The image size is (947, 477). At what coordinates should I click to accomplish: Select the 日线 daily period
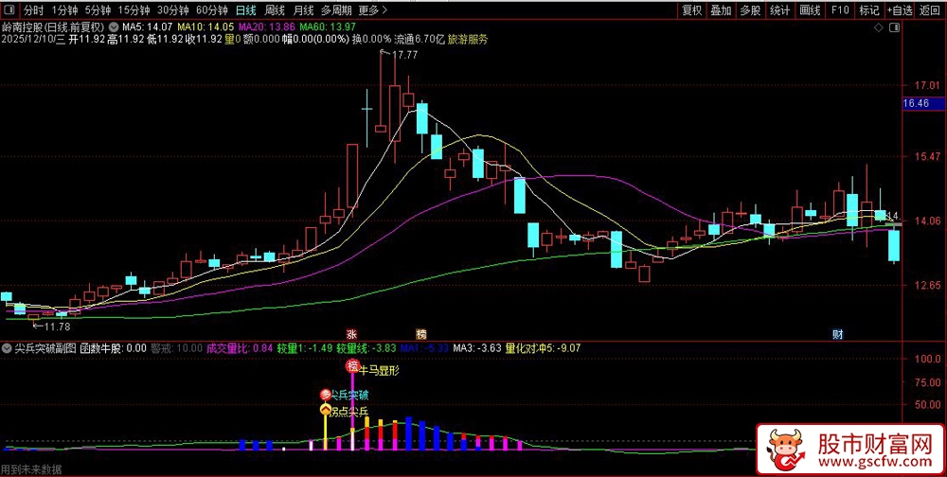point(245,10)
